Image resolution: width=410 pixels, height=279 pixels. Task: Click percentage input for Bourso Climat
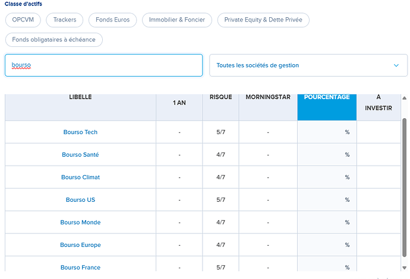[327, 177]
